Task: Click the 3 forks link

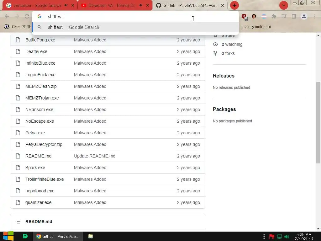Action: (228, 53)
